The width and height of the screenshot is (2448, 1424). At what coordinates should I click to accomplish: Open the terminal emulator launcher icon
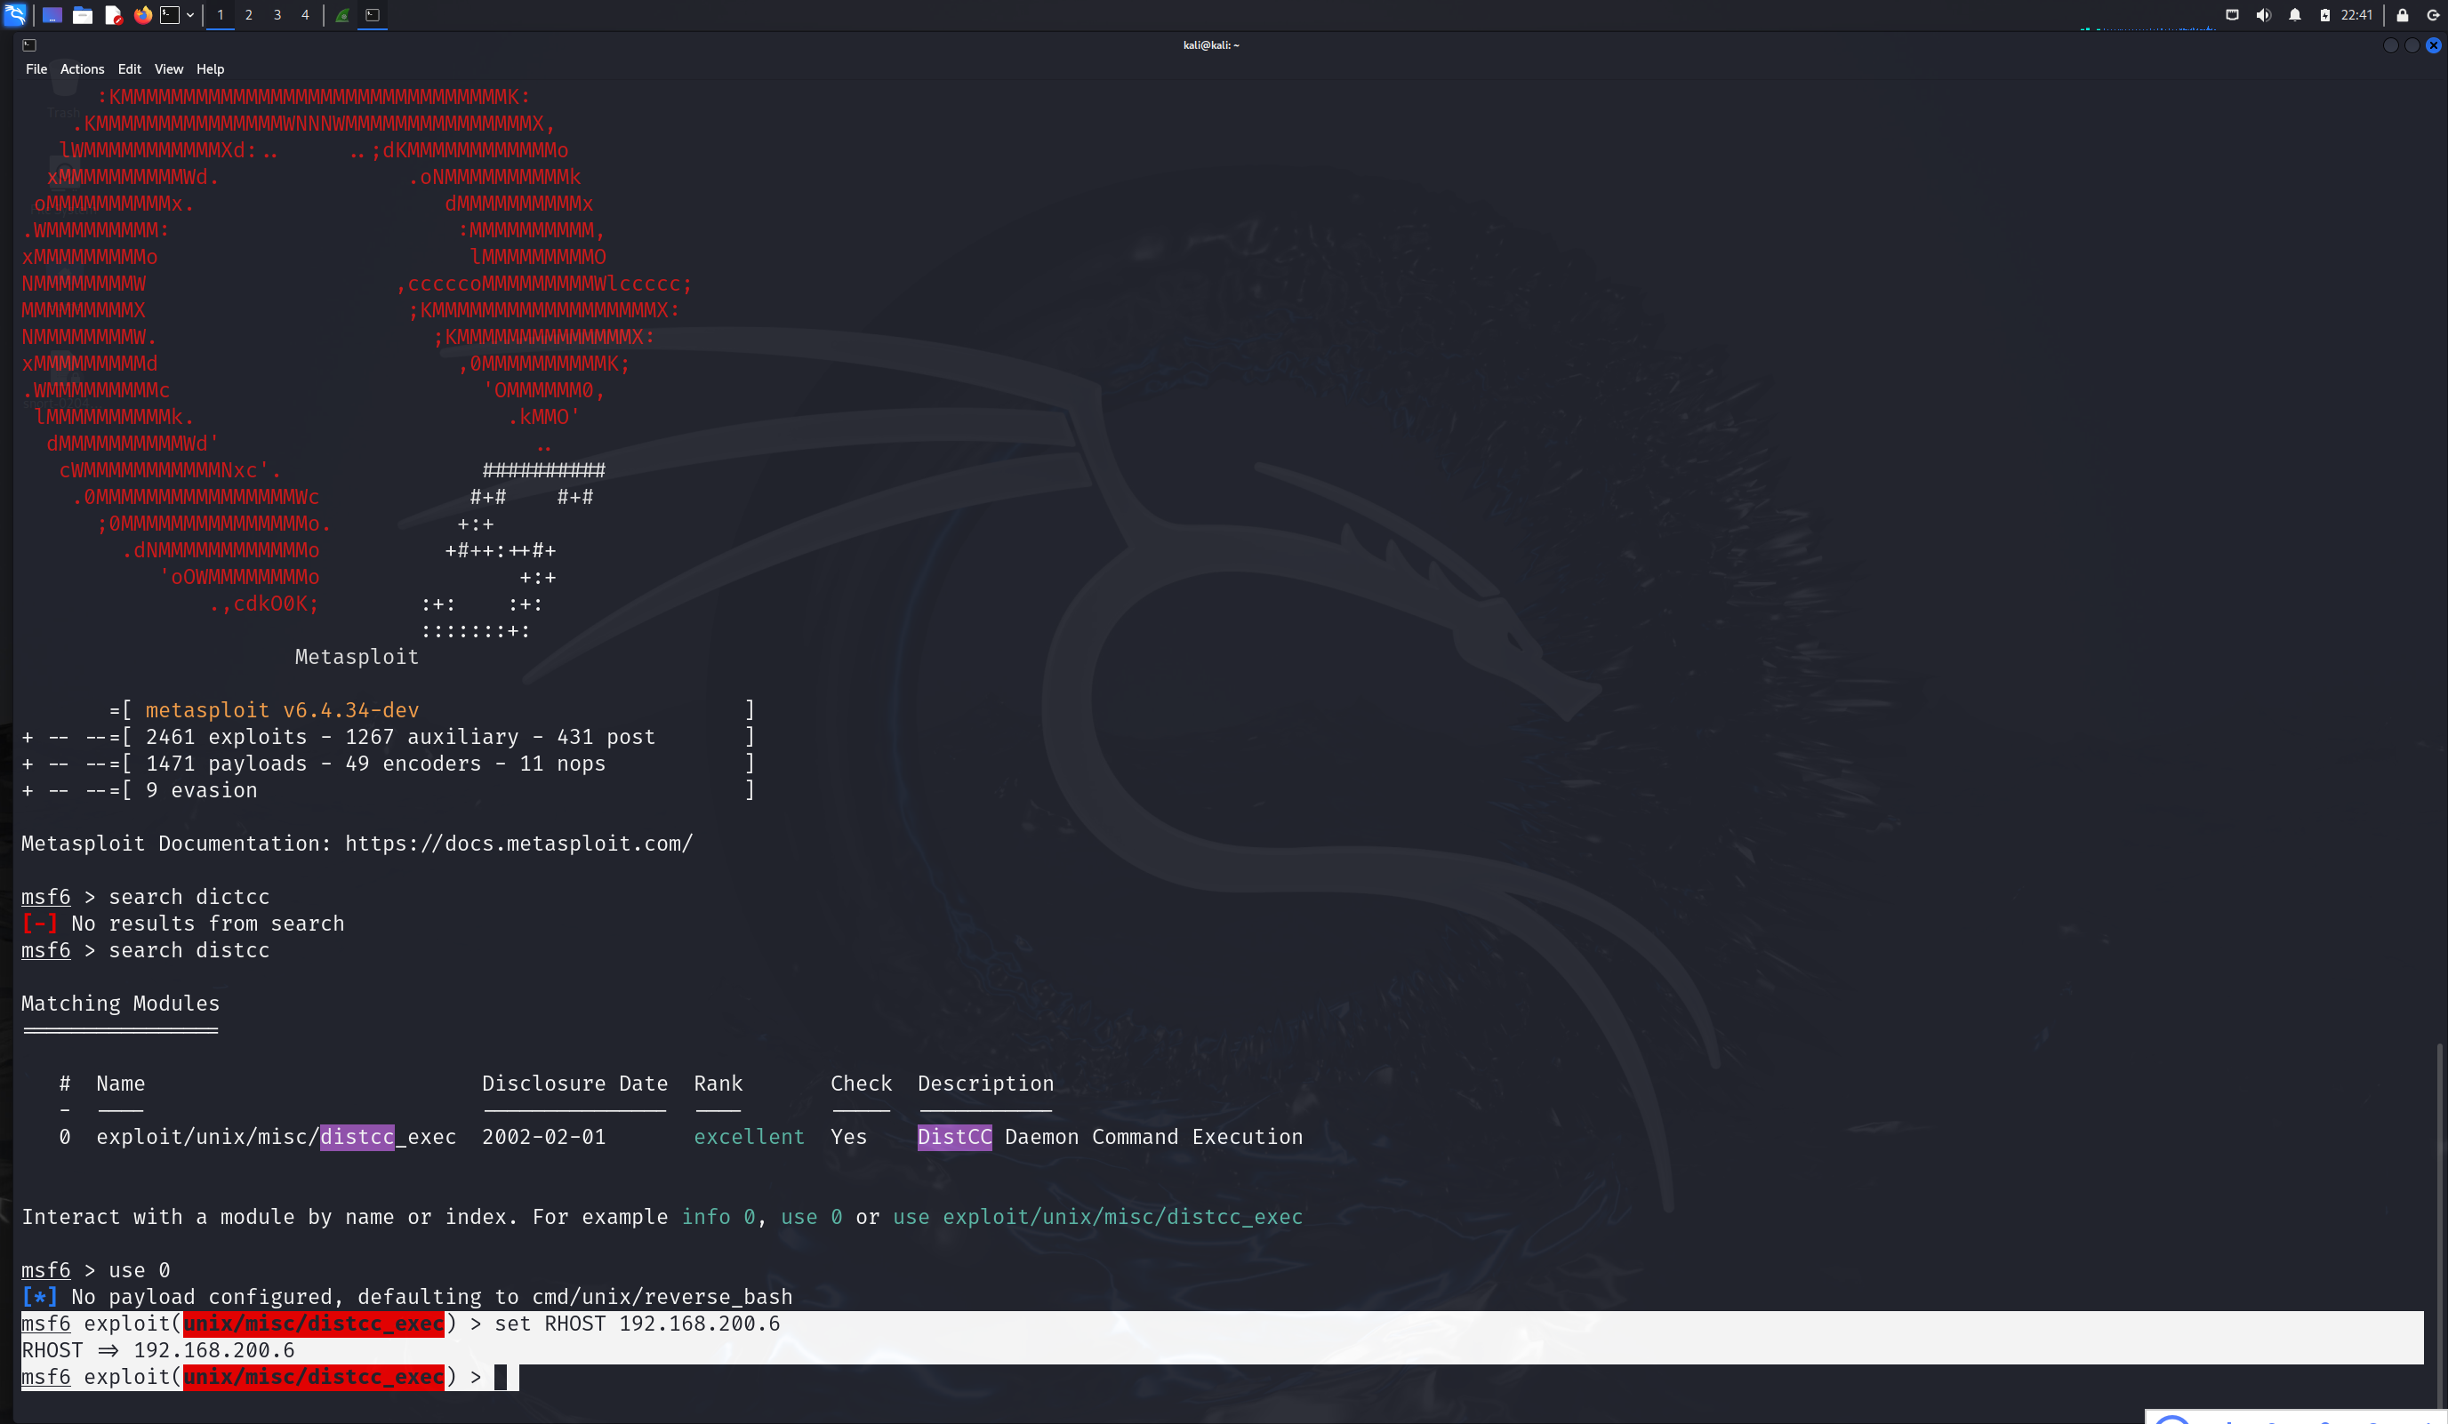pos(170,14)
